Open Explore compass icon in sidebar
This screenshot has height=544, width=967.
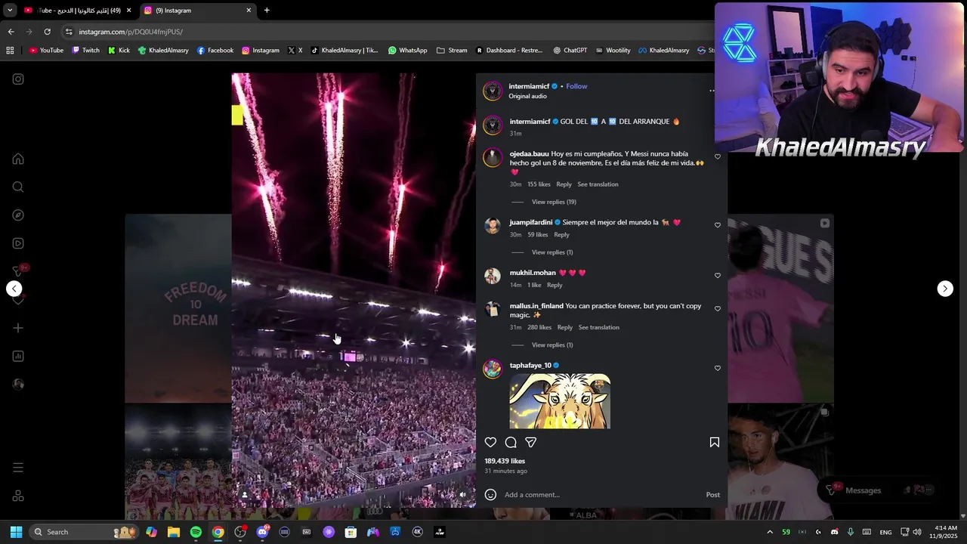click(x=18, y=215)
